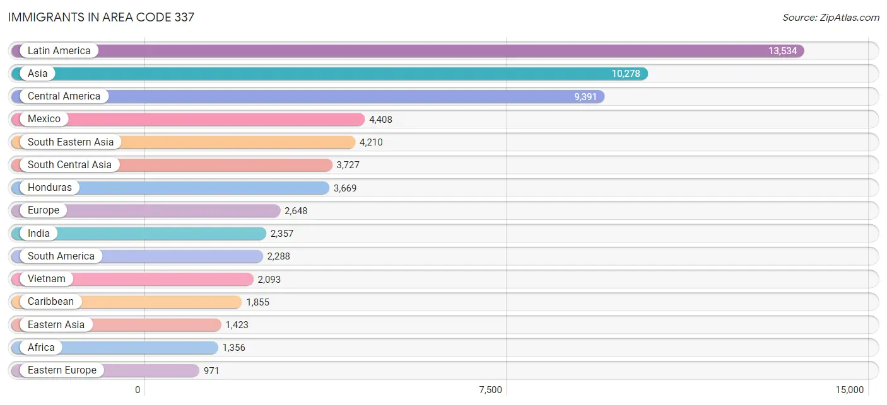Select the South Central Asia bar
Image resolution: width=887 pixels, height=405 pixels.
pyautogui.click(x=172, y=165)
